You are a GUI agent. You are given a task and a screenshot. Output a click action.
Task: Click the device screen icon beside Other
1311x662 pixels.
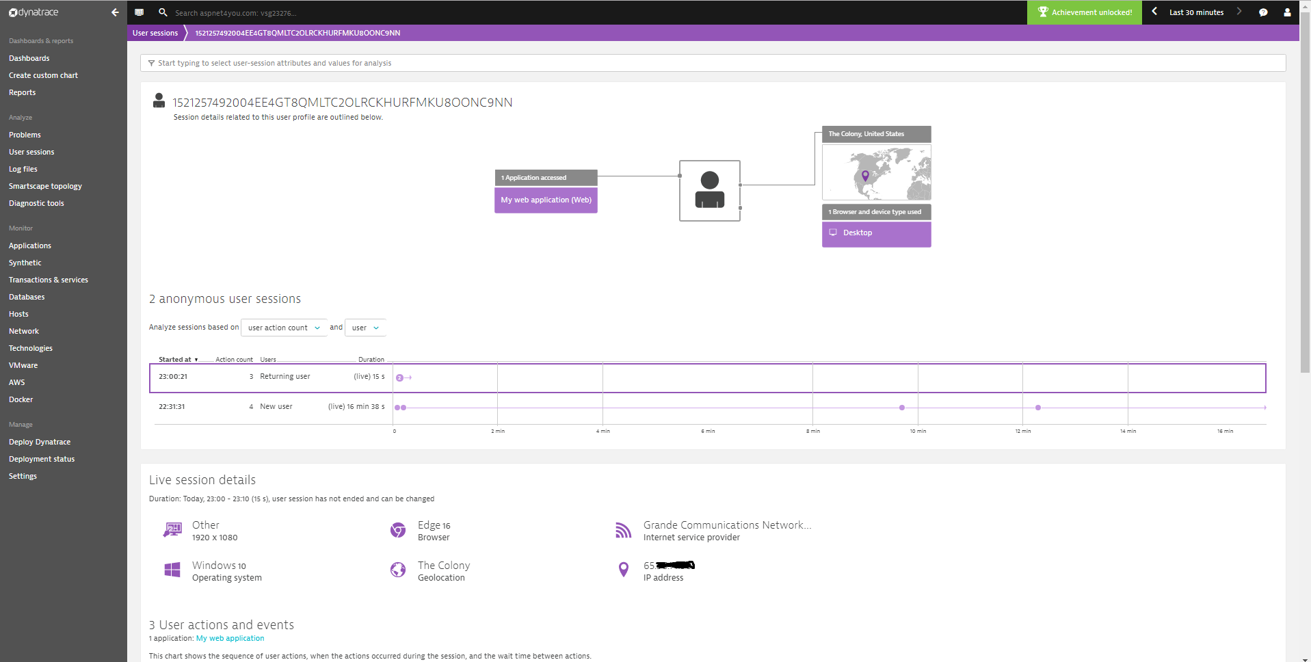coord(172,530)
